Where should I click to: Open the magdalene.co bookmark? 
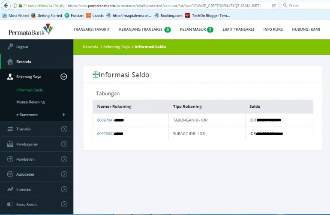[129, 15]
